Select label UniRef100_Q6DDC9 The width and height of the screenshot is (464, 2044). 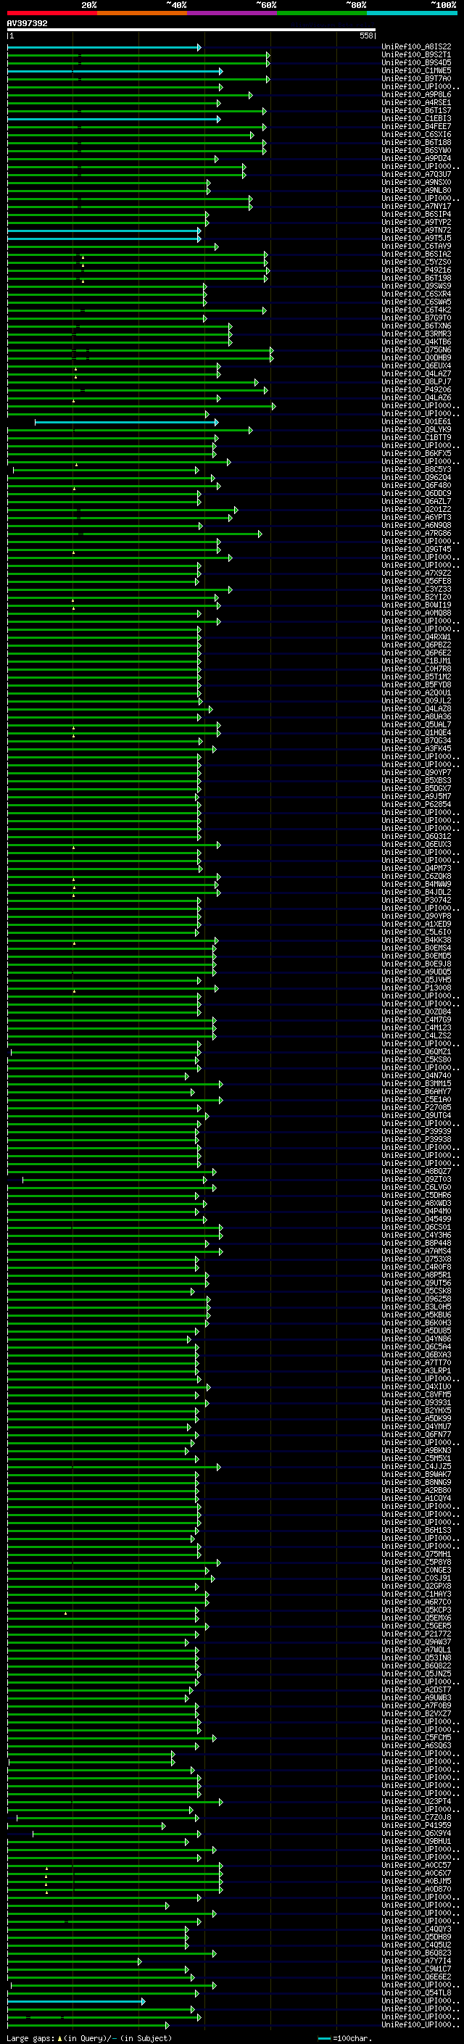(x=416, y=494)
